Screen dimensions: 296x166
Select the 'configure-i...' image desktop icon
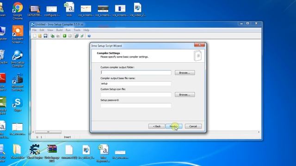(x=52, y=11)
